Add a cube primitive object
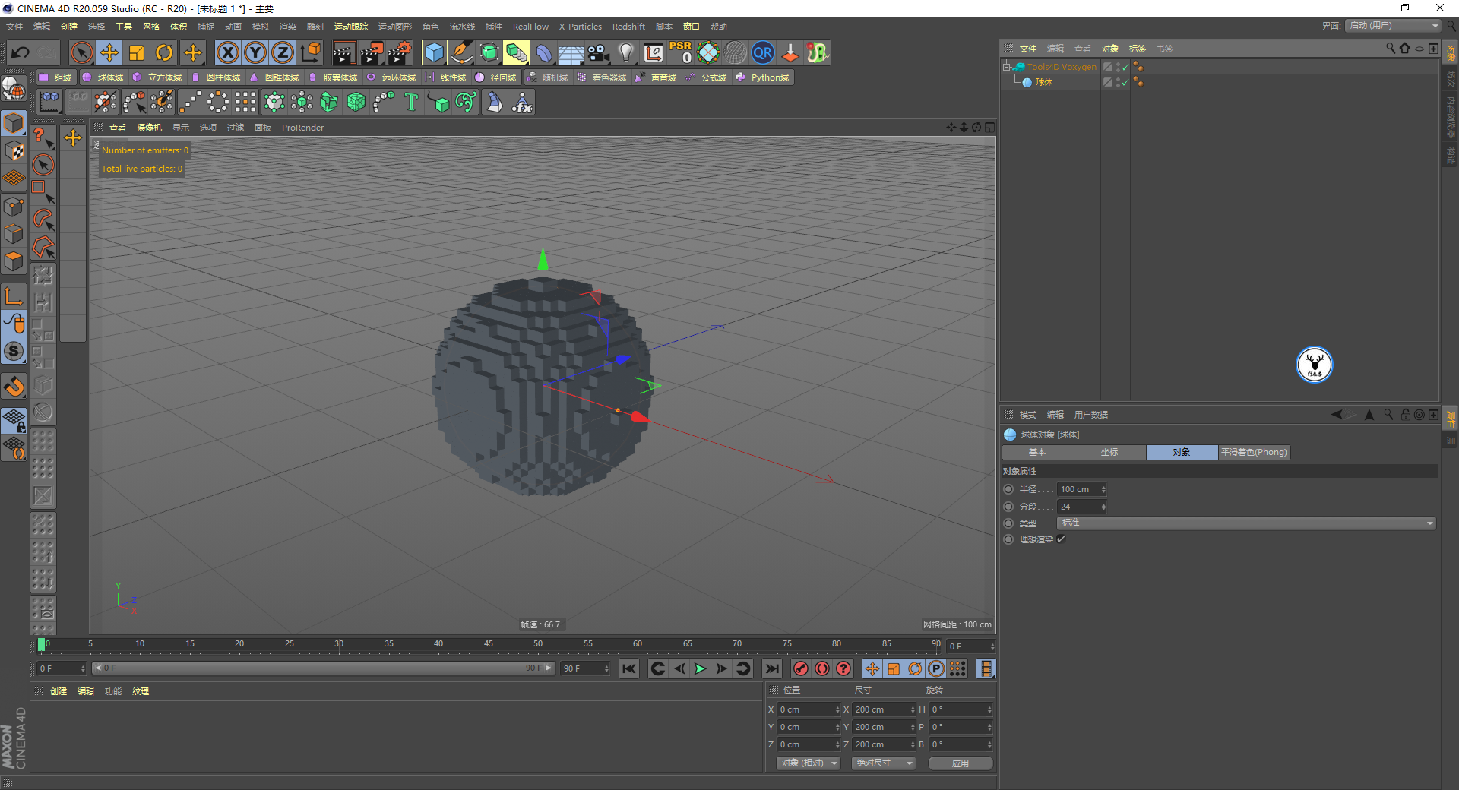 [434, 52]
